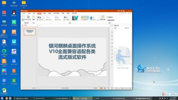178x100 pixels.
Task: Click the zoom-in plus icon in status bar
Action: 130,88
